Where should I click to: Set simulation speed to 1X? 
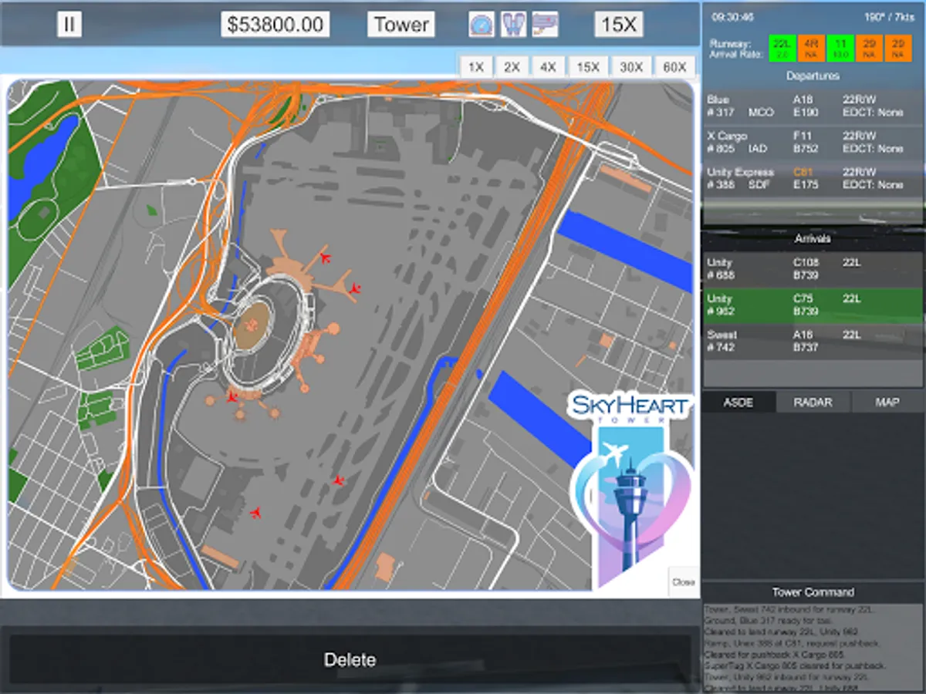pyautogui.click(x=476, y=67)
